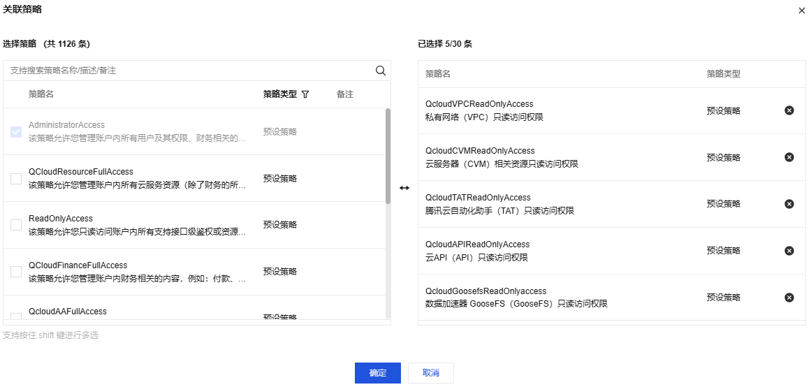Click the 支持按住 shift 键进行多选 hint

[x=51, y=335]
